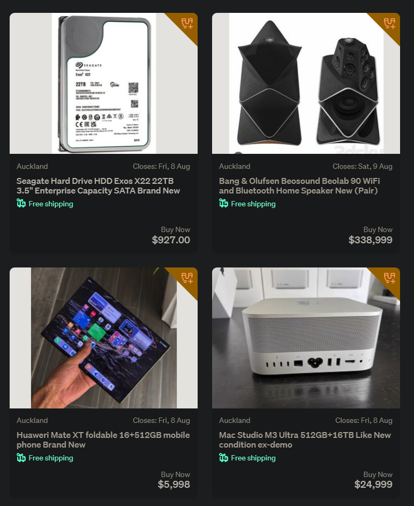Add Mac Studio M3 Ultra to watchlist

(x=390, y=278)
